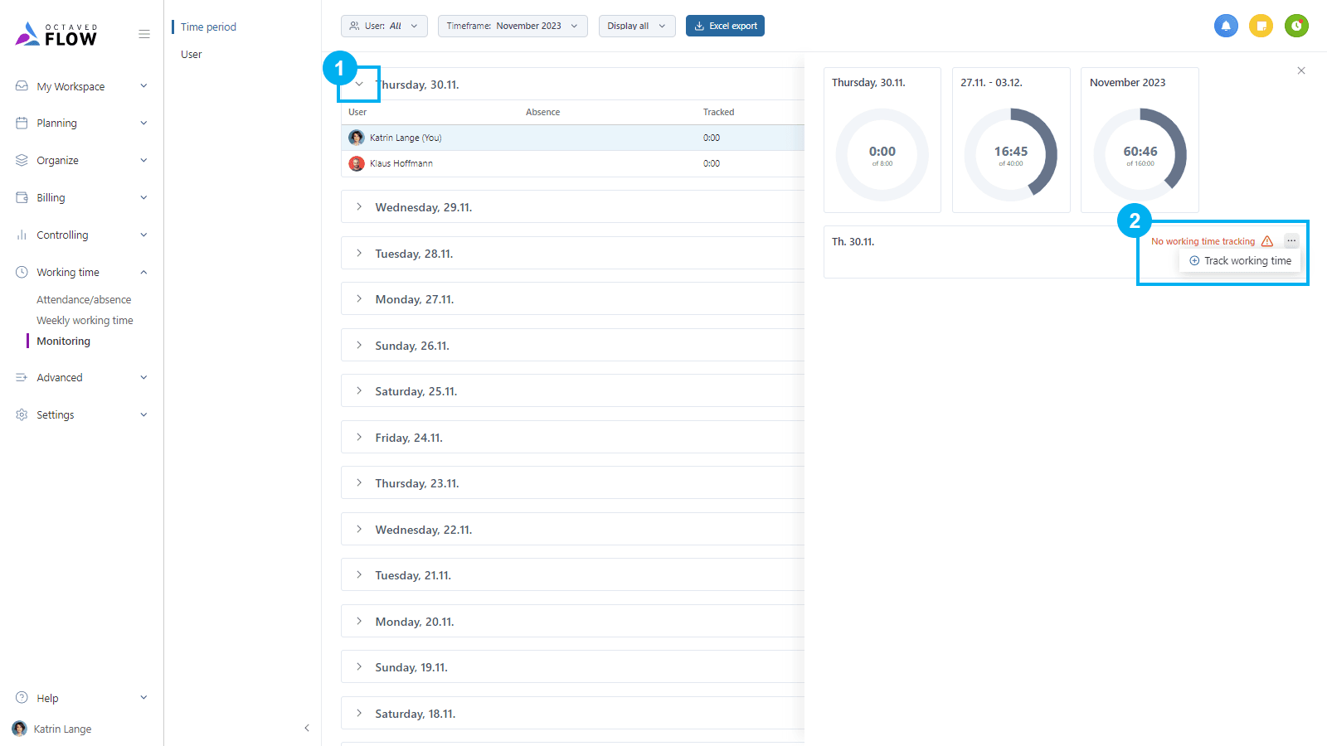
Task: Open the User: All filter dropdown
Action: 384,26
